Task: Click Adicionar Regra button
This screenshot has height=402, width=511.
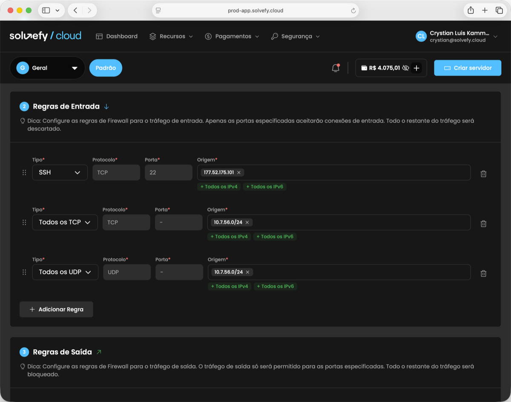Action: (x=56, y=309)
